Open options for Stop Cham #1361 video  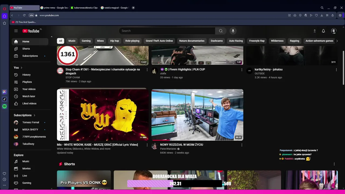pyautogui.click(x=147, y=70)
